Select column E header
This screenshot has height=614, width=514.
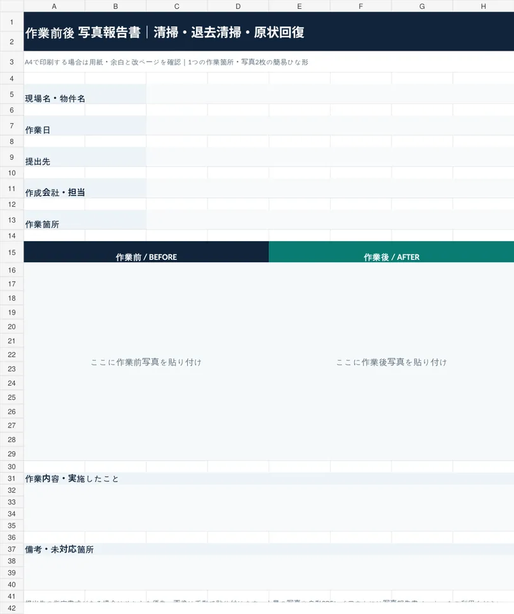point(300,6)
